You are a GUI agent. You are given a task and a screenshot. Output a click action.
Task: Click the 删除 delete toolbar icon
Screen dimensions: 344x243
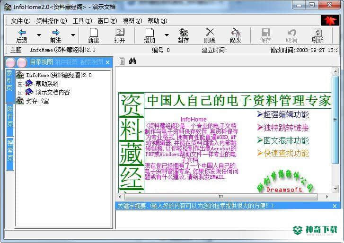pos(210,32)
